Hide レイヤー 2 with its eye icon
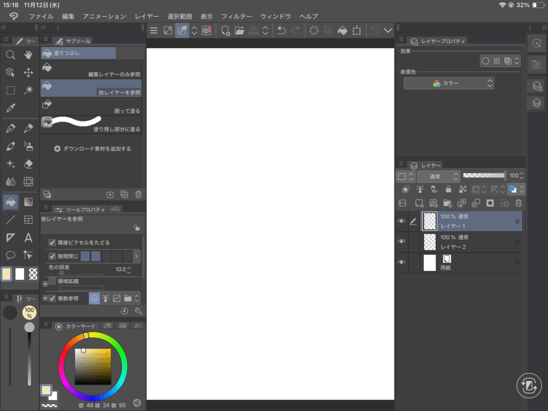548x411 pixels. click(x=401, y=241)
